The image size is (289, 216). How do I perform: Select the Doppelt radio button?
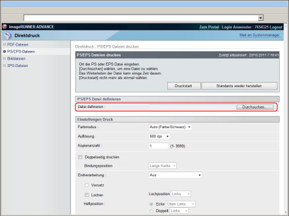tap(151, 211)
